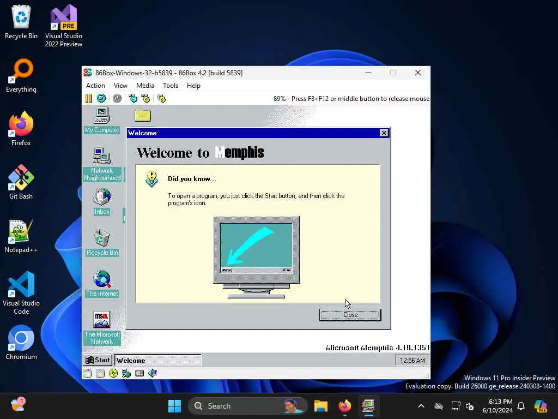The image size is (558, 419).
Task: Click the 86Box icon in Windows taskbar
Action: tap(368, 406)
